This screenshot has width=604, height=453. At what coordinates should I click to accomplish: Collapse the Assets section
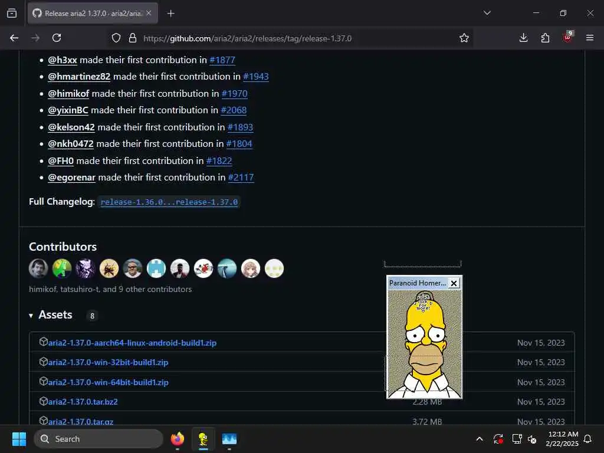pos(51,315)
